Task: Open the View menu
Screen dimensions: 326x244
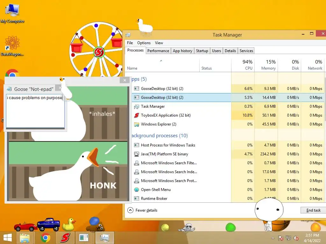Action: 159,43
